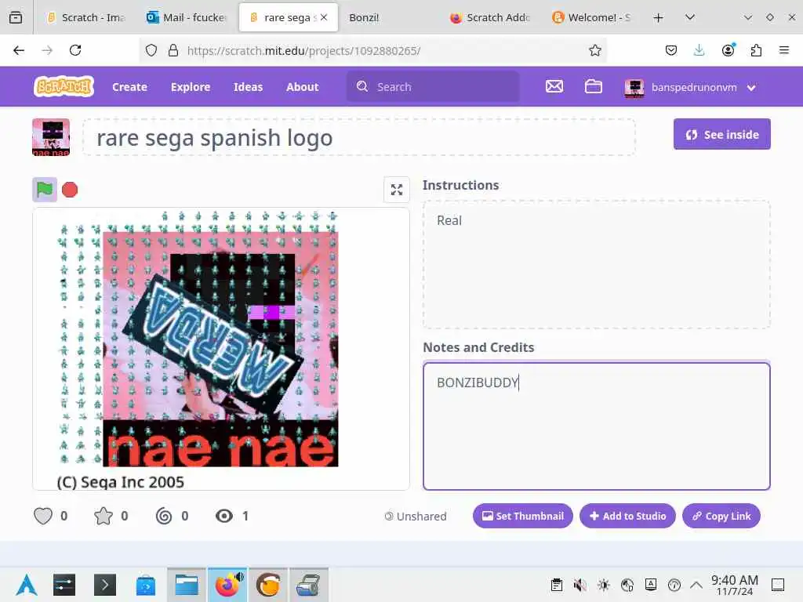Click the red stop button
Image resolution: width=803 pixels, height=602 pixels.
[70, 190]
